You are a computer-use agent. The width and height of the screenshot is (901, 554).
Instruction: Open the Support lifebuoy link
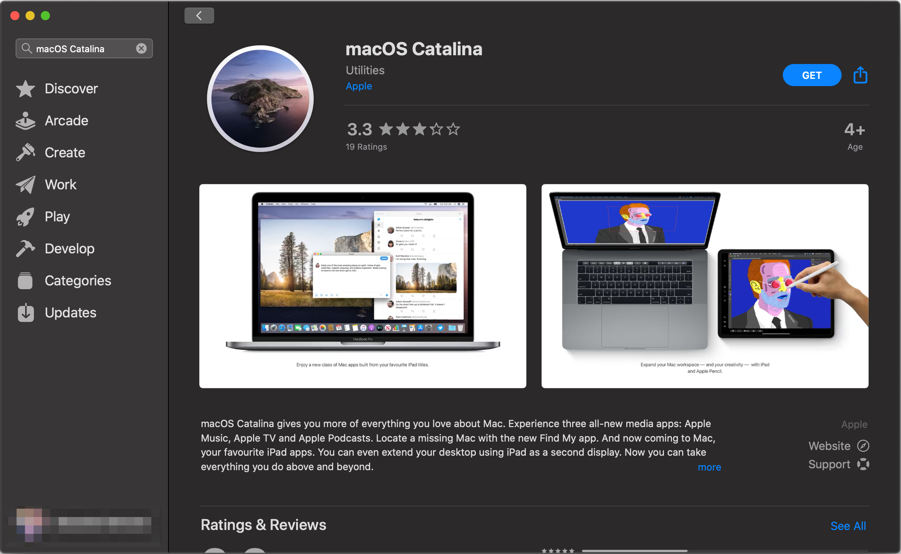point(839,464)
